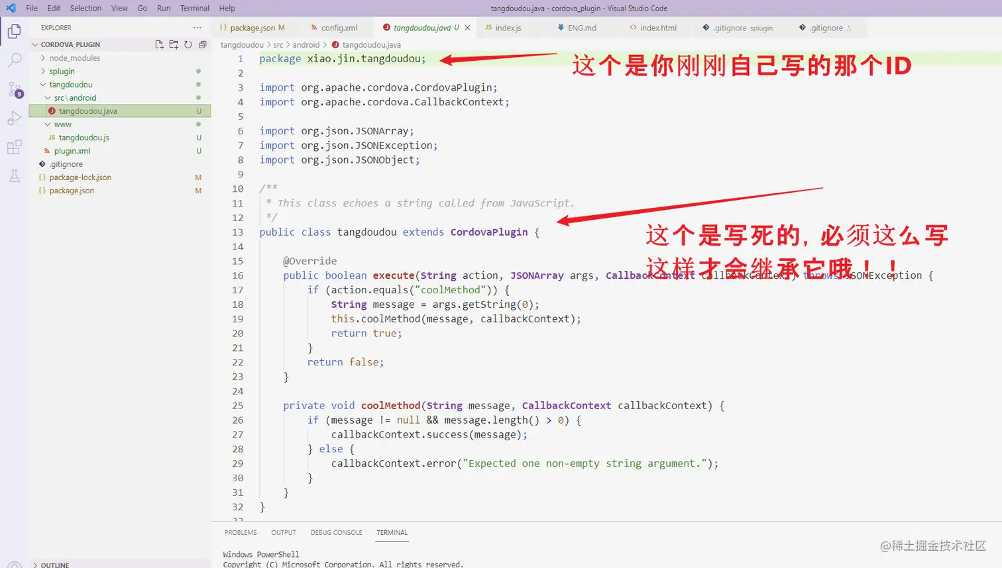Open the Help menu
Viewport: 1002px width, 568px height.
tap(227, 8)
